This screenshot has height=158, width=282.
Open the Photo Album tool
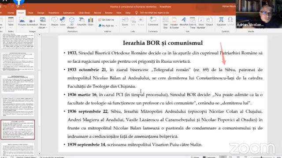tap(43, 23)
